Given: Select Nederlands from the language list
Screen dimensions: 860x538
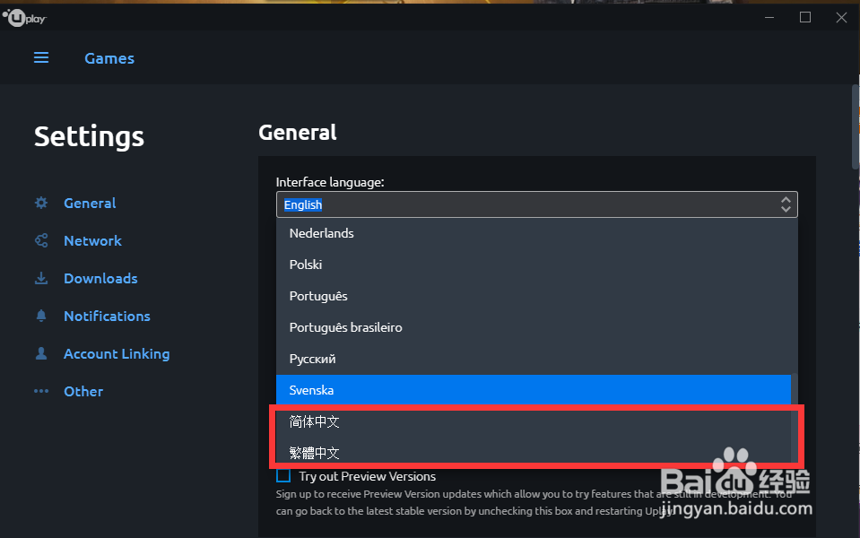Looking at the screenshot, I should point(321,233).
